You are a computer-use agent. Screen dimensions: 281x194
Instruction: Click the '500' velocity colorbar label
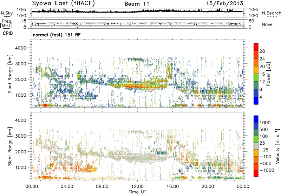click(x=264, y=130)
